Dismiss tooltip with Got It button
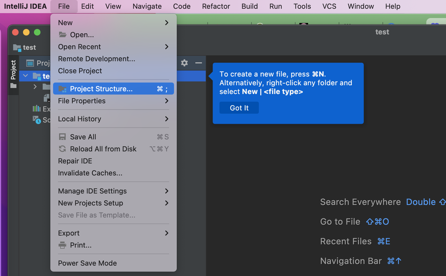The width and height of the screenshot is (446, 276). coord(239,108)
